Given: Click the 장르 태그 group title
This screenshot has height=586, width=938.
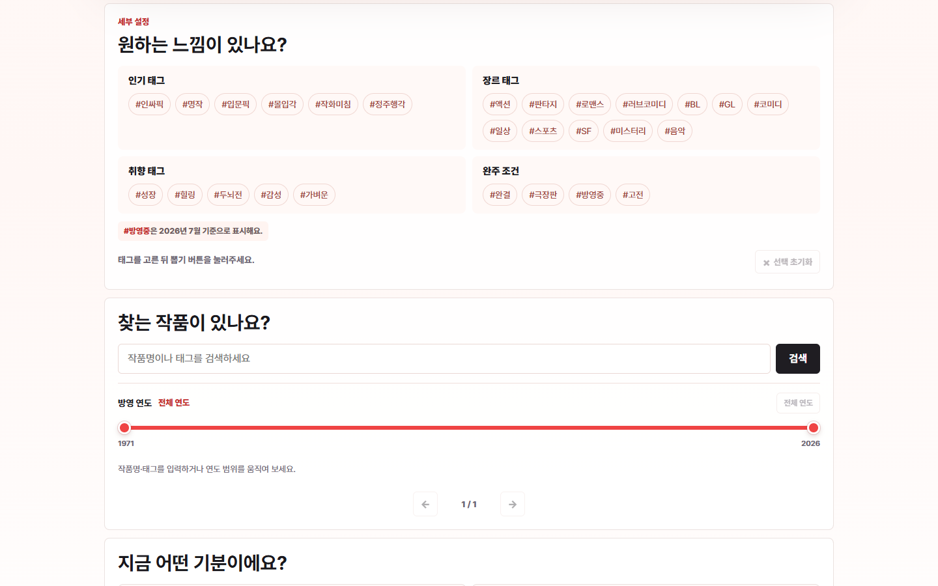Looking at the screenshot, I should pos(501,81).
